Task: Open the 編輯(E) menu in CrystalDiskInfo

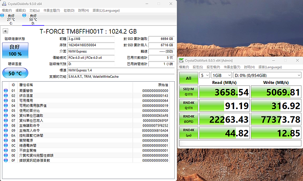Action: pos(21,10)
